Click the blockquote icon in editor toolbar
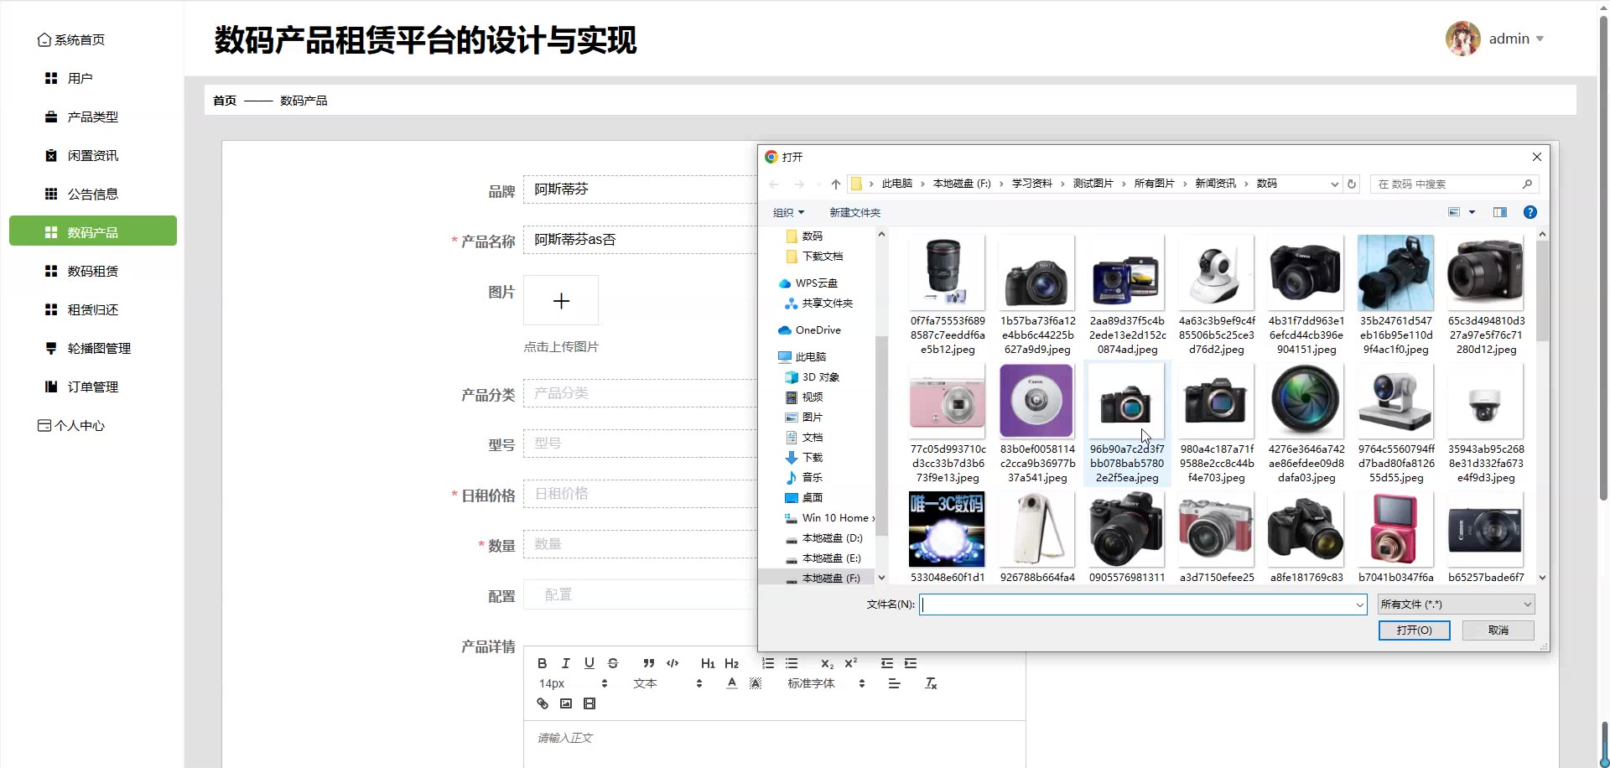 tap(648, 663)
